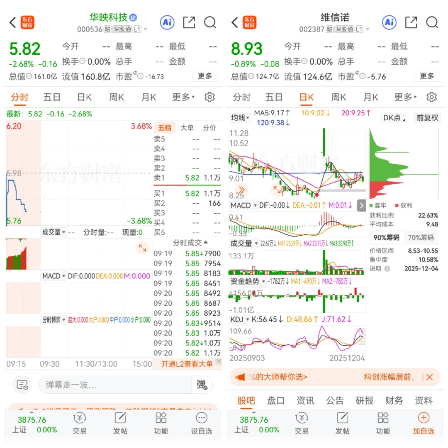Switch order panel to 大单

coord(187,128)
